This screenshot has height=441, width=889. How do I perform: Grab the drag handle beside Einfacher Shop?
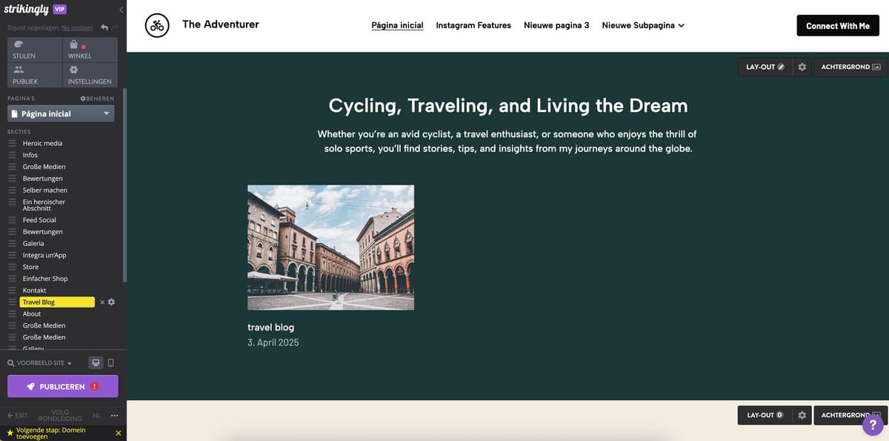click(12, 279)
